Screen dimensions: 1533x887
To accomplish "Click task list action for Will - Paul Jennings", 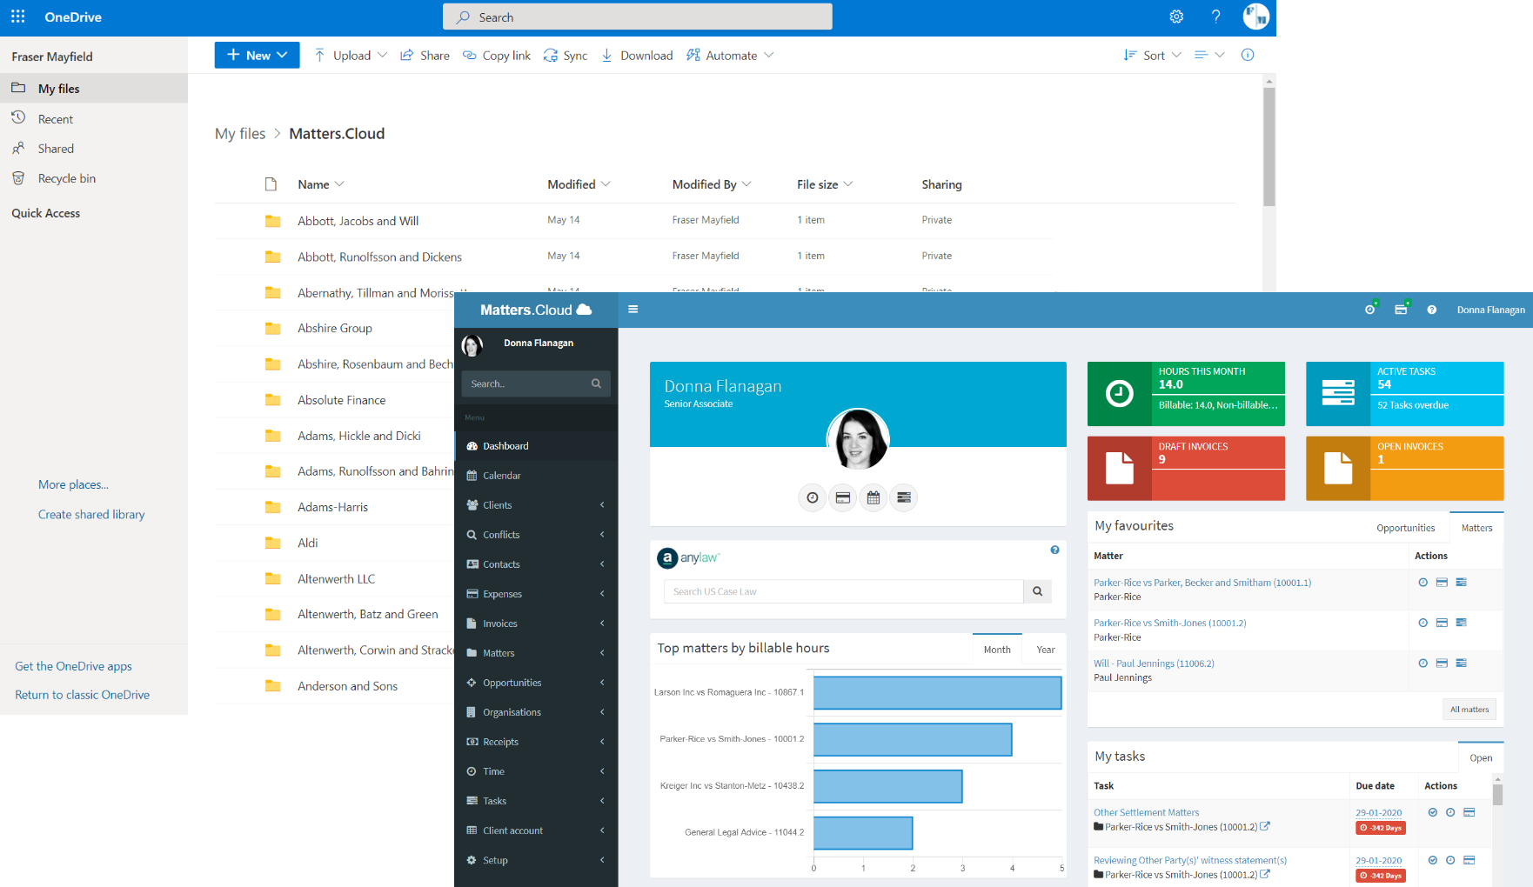I will (x=1462, y=663).
